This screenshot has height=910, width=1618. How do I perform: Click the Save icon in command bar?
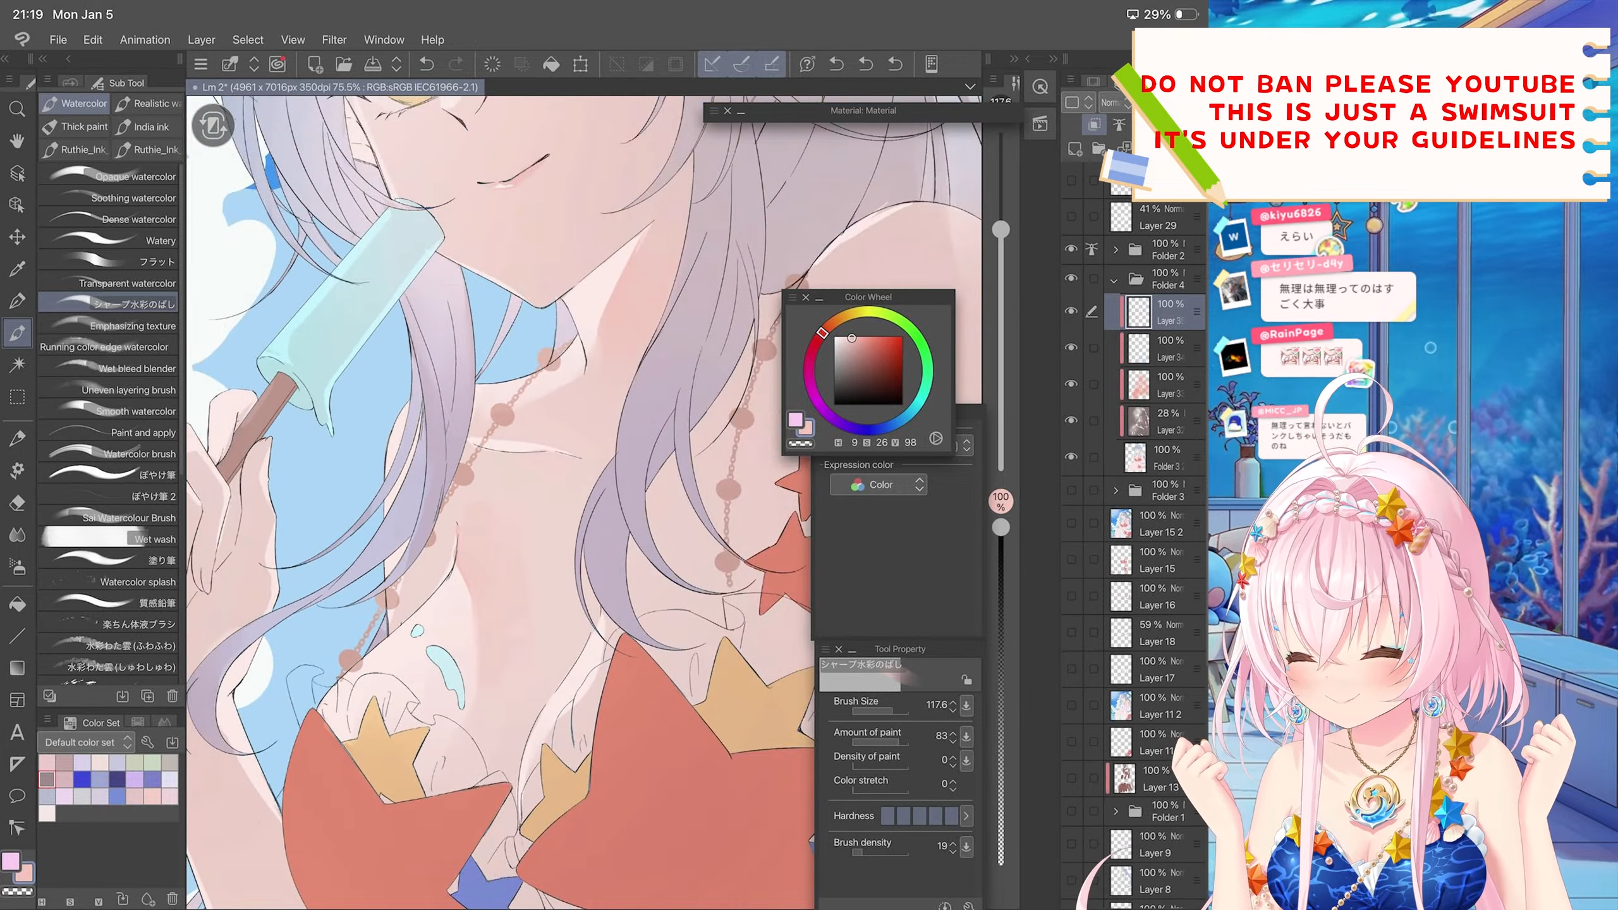(373, 64)
